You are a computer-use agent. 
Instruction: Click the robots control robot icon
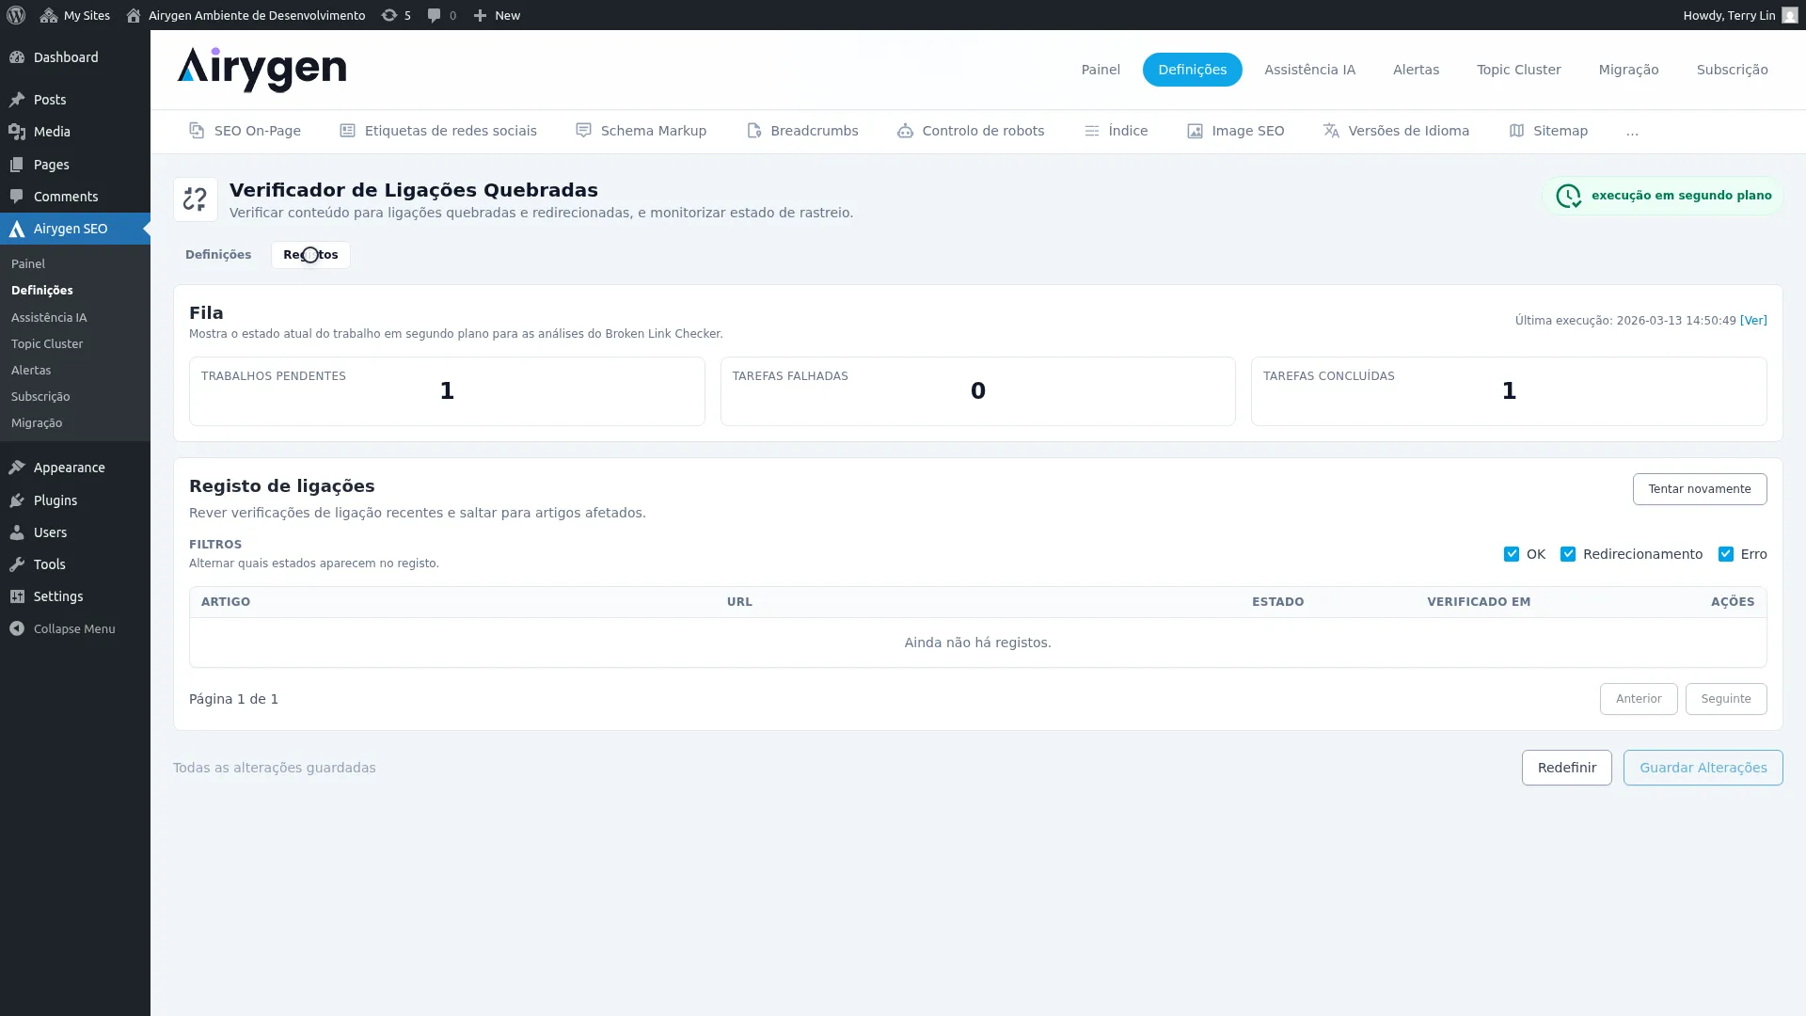[x=905, y=131]
